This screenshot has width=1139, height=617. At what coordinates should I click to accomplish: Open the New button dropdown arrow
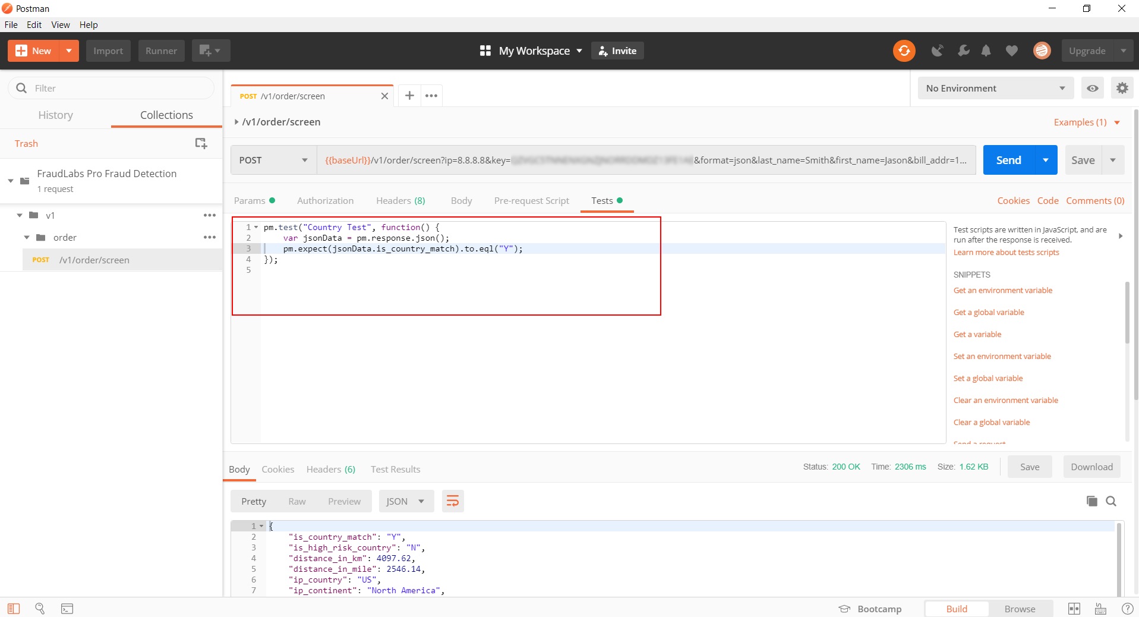[x=69, y=51]
